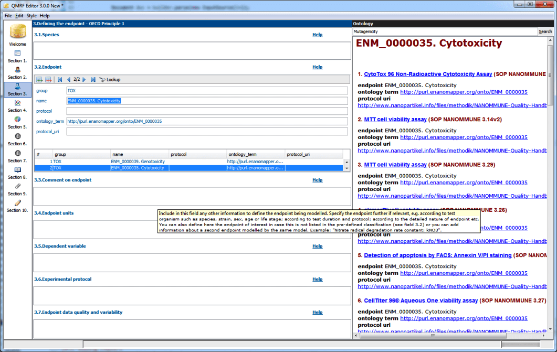This screenshot has height=352, width=557.
Task: Click the 3.3 Comment on endpoint text area
Action: click(192, 196)
